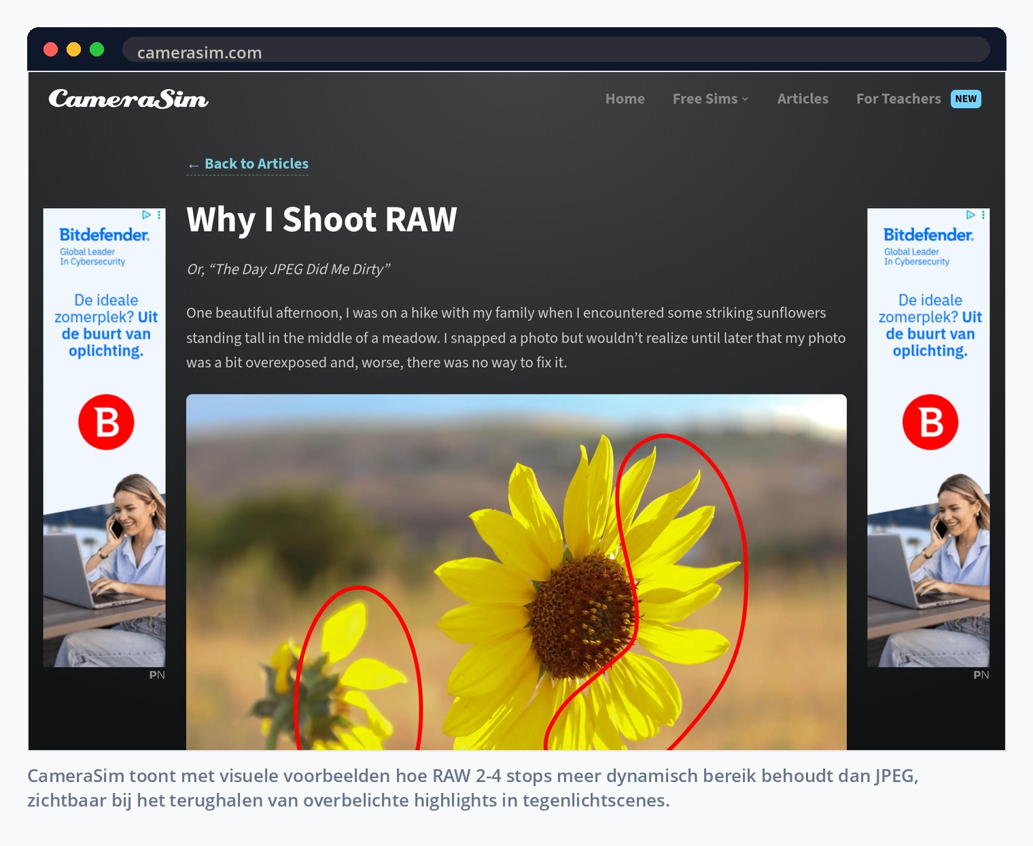Click the NEW badge beside For Teachers
This screenshot has width=1033, height=846.
[x=966, y=99]
